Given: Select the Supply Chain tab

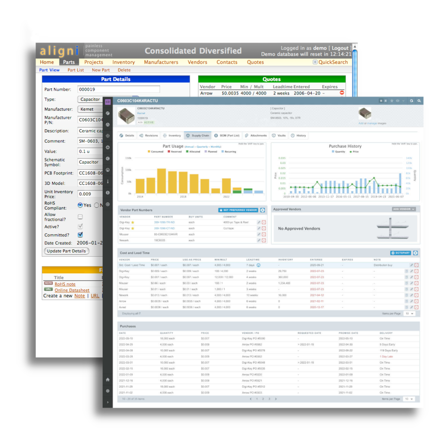Looking at the screenshot, I should pos(198,136).
